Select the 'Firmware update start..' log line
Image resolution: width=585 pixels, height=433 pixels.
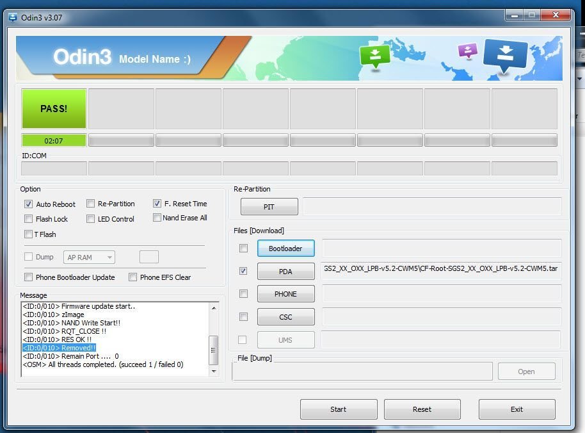pyautogui.click(x=79, y=306)
